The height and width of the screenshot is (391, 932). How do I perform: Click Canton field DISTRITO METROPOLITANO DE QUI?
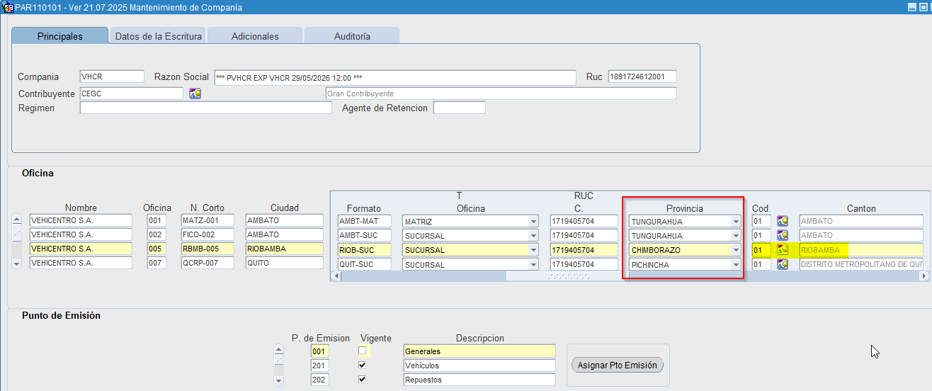tap(861, 264)
